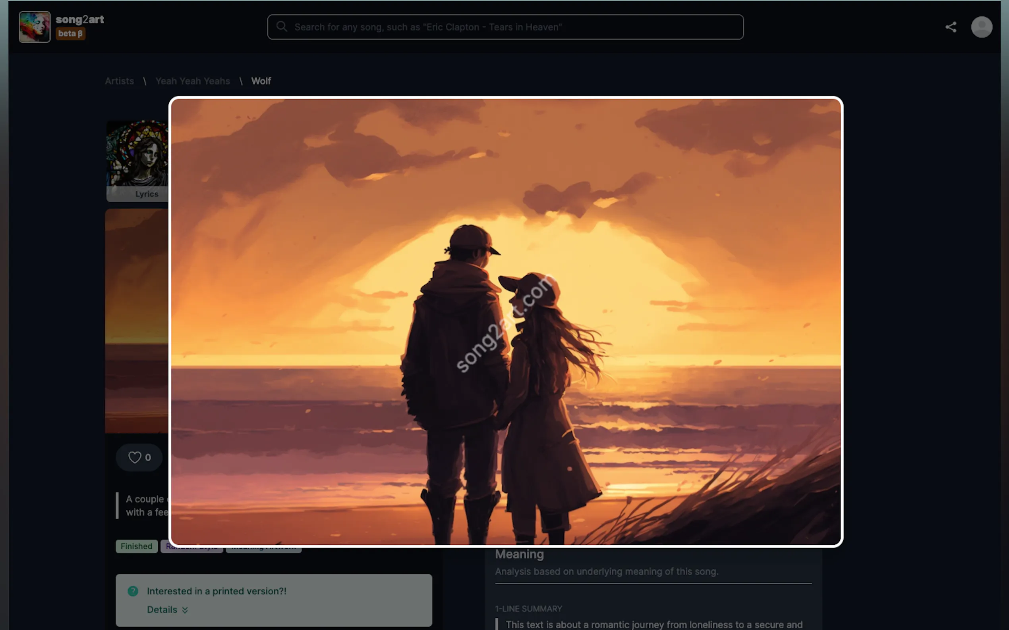The width and height of the screenshot is (1009, 630).
Task: Go to Artists breadcrumb
Action: point(119,81)
